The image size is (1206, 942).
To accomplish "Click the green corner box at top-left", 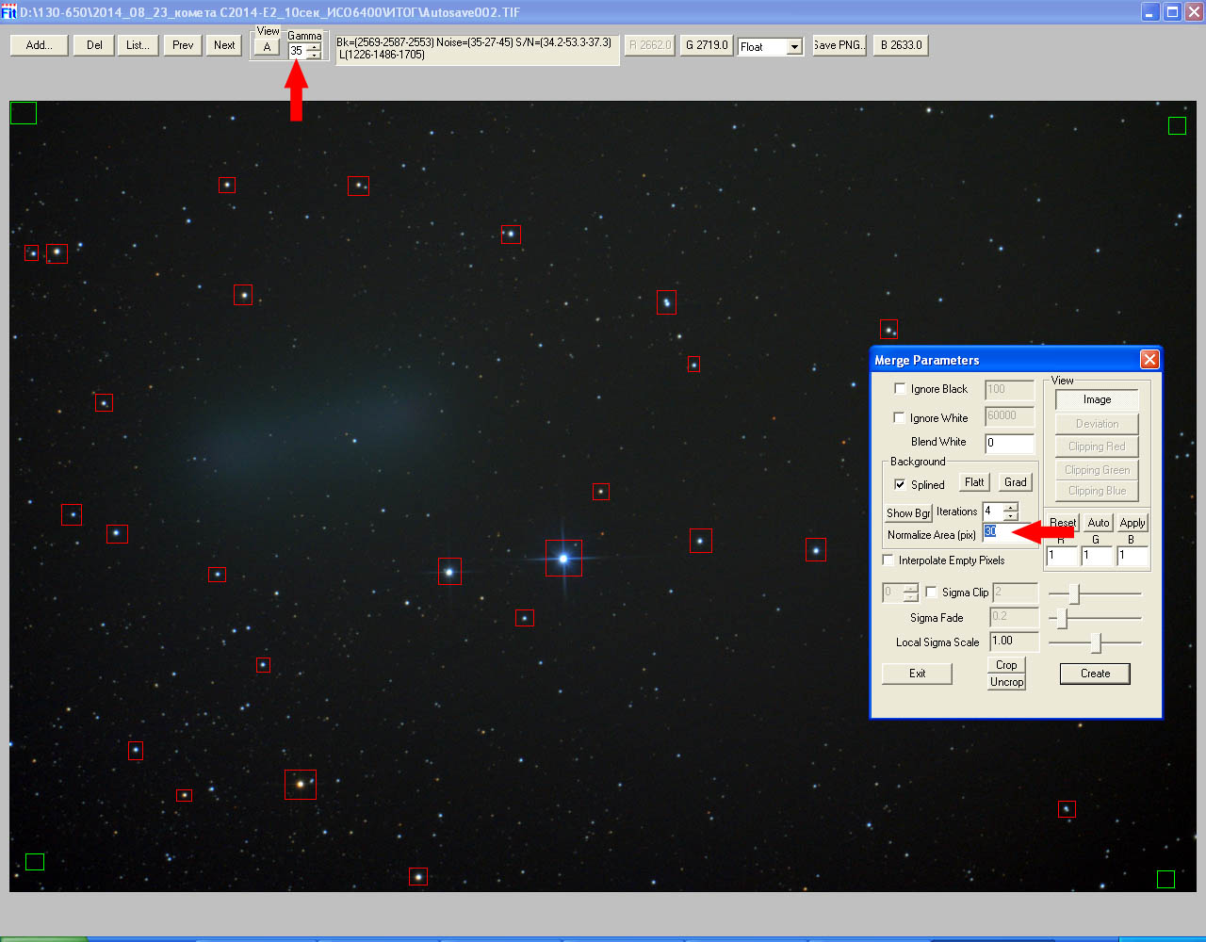I will [x=24, y=113].
